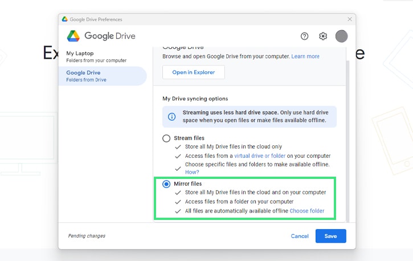Click 'Browse and open Google Drive from your computer' text
413x261 pixels.
[x=226, y=56]
